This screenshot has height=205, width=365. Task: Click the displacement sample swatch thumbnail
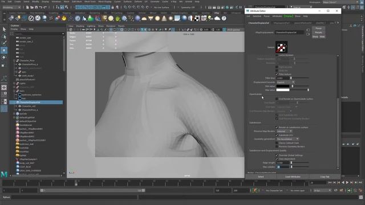coord(281,47)
